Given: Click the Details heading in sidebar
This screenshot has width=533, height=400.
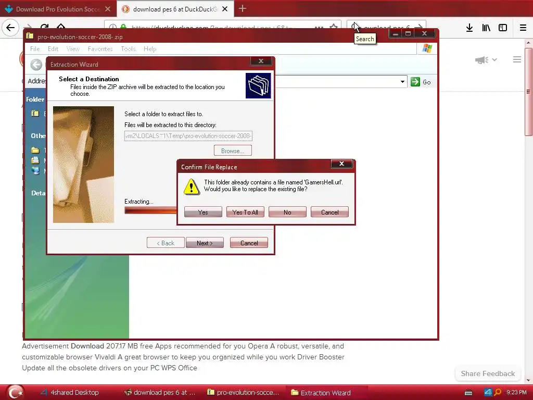Looking at the screenshot, I should (38, 193).
